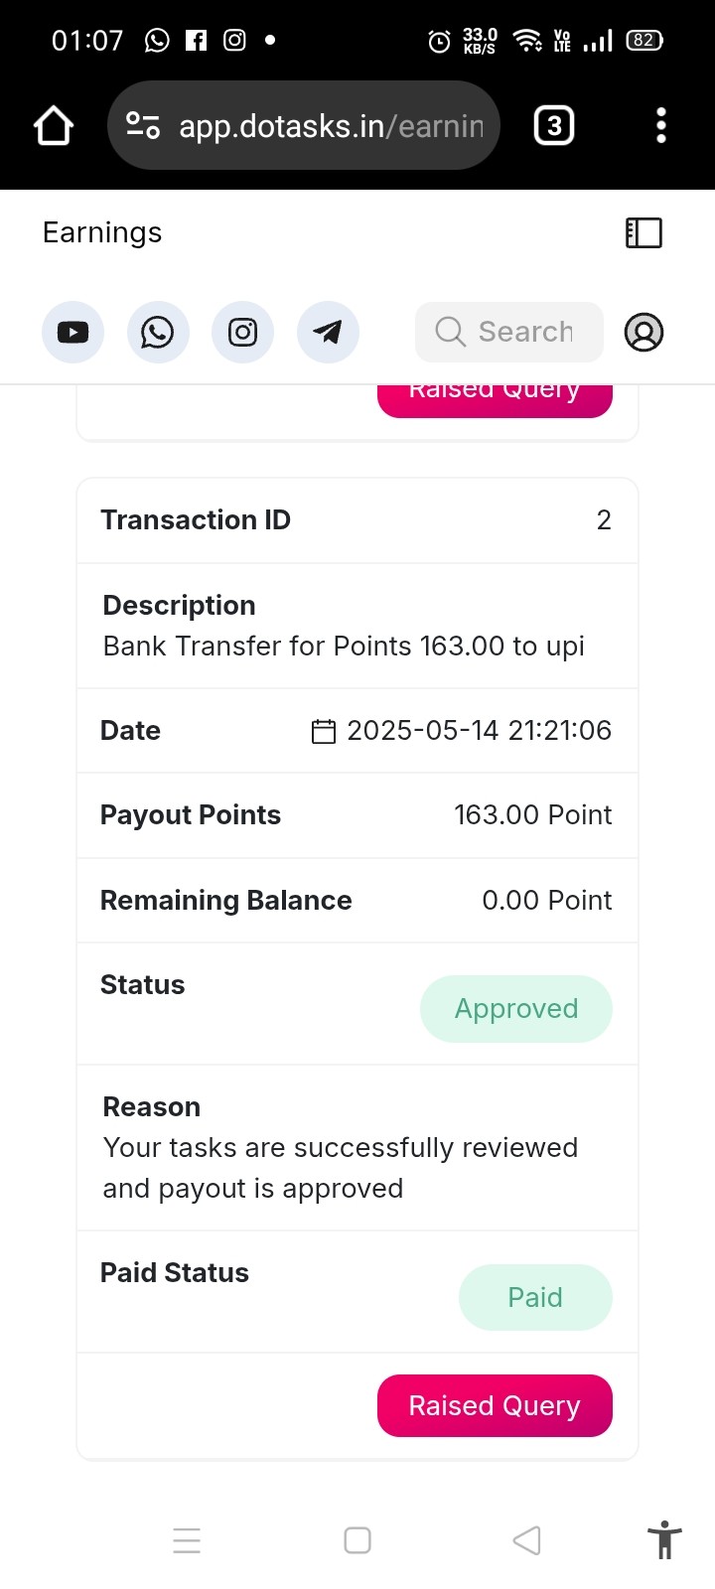Open the user profile avatar icon
This screenshot has width=715, height=1589.
(643, 332)
